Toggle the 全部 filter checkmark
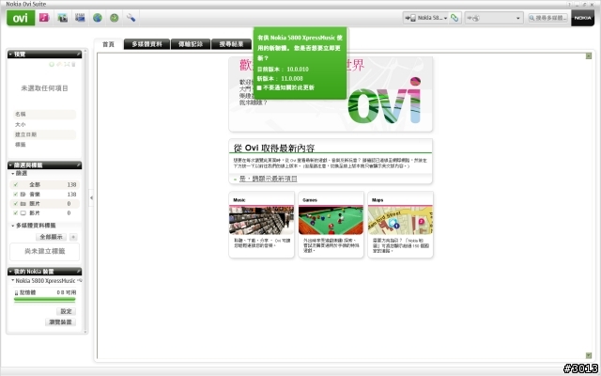 tap(16, 184)
